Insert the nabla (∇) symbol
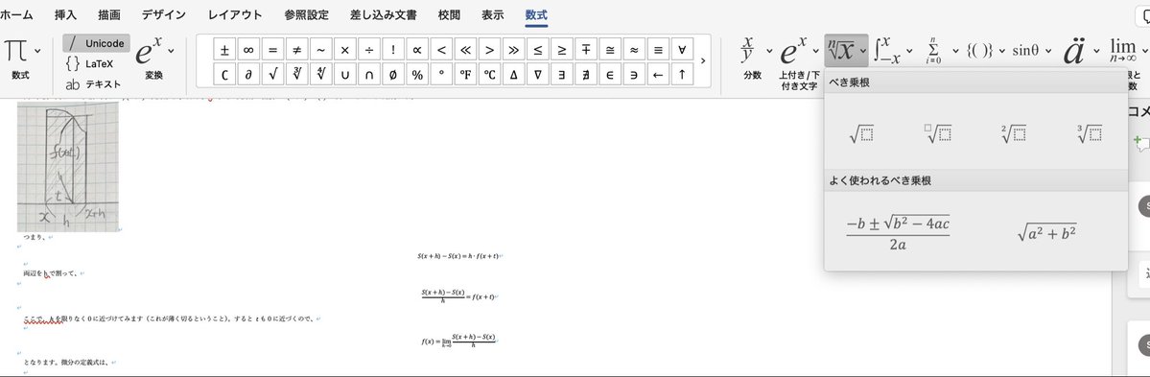The image size is (1150, 377). [538, 74]
